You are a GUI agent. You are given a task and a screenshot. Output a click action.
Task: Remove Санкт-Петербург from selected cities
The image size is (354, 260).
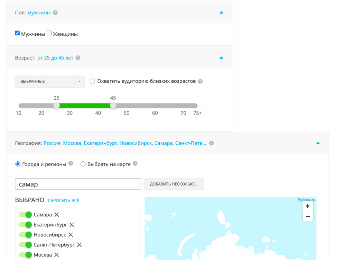tap(79, 245)
